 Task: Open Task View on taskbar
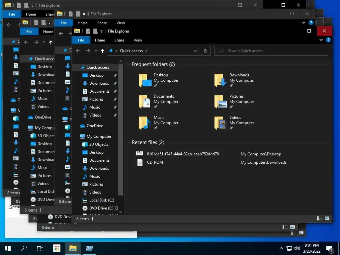point(40,248)
